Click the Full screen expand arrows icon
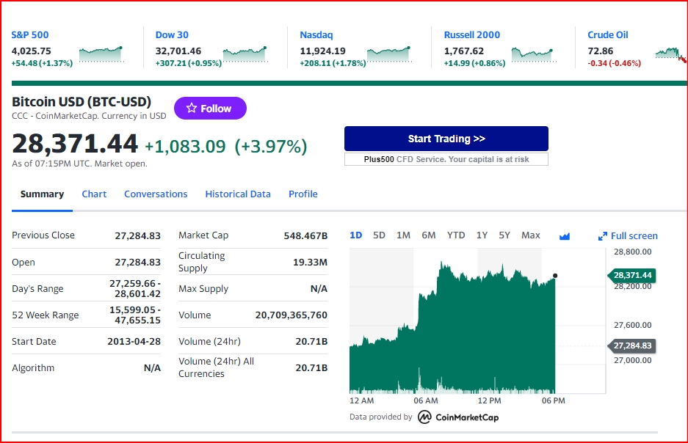 click(x=602, y=236)
